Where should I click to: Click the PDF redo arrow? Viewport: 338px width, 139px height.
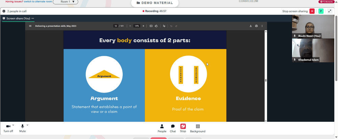[176, 26]
